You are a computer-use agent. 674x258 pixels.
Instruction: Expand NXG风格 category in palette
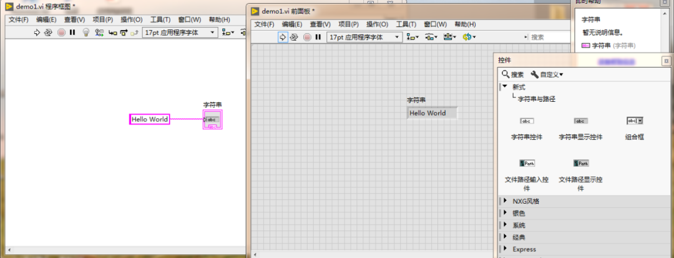[505, 201]
